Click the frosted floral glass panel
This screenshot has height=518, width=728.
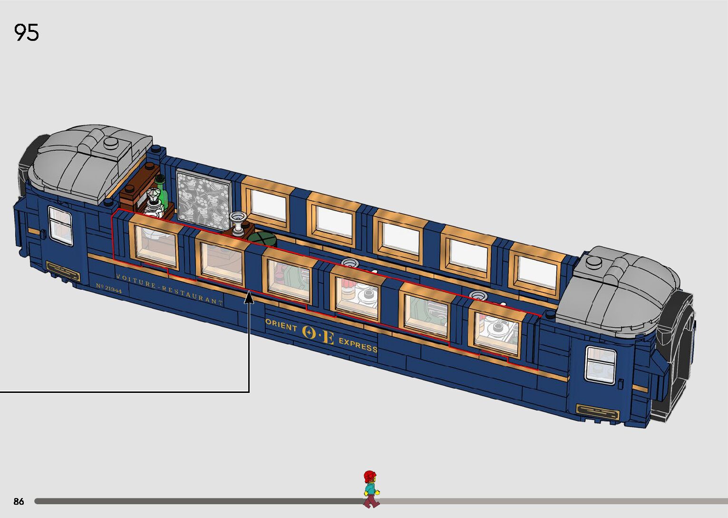click(204, 198)
